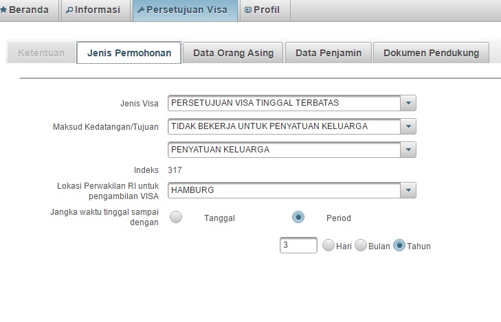Click the Jangka waktu tinggal label

coord(104,217)
